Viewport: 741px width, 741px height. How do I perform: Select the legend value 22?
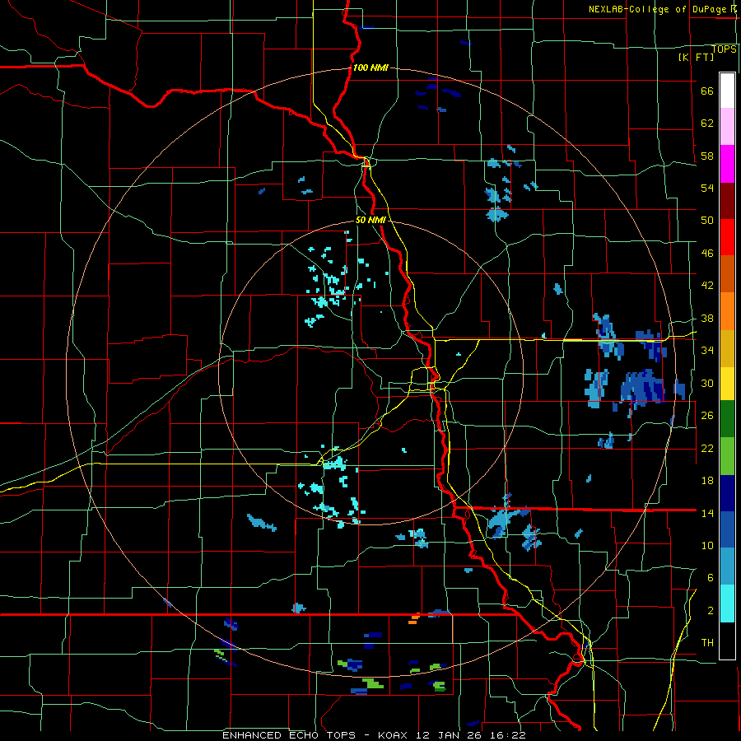pos(707,448)
